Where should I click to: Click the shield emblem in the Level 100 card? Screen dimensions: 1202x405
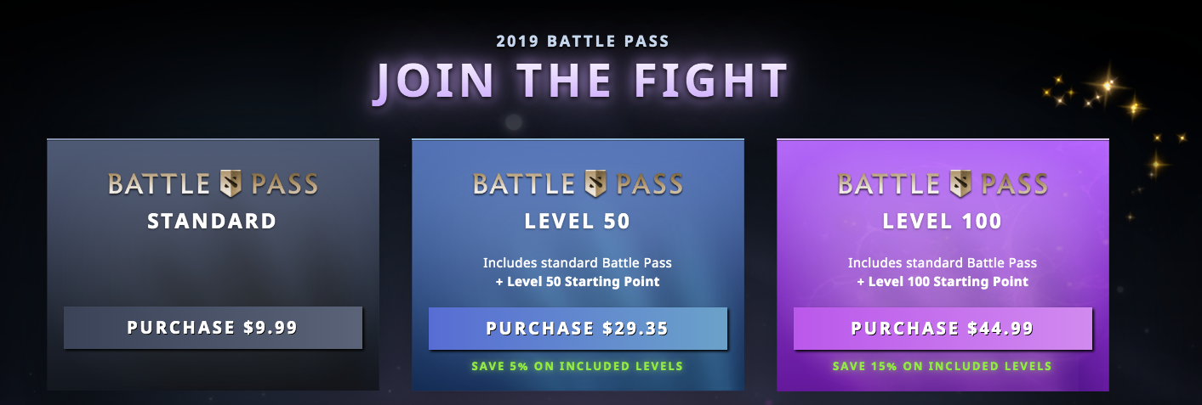tap(960, 183)
